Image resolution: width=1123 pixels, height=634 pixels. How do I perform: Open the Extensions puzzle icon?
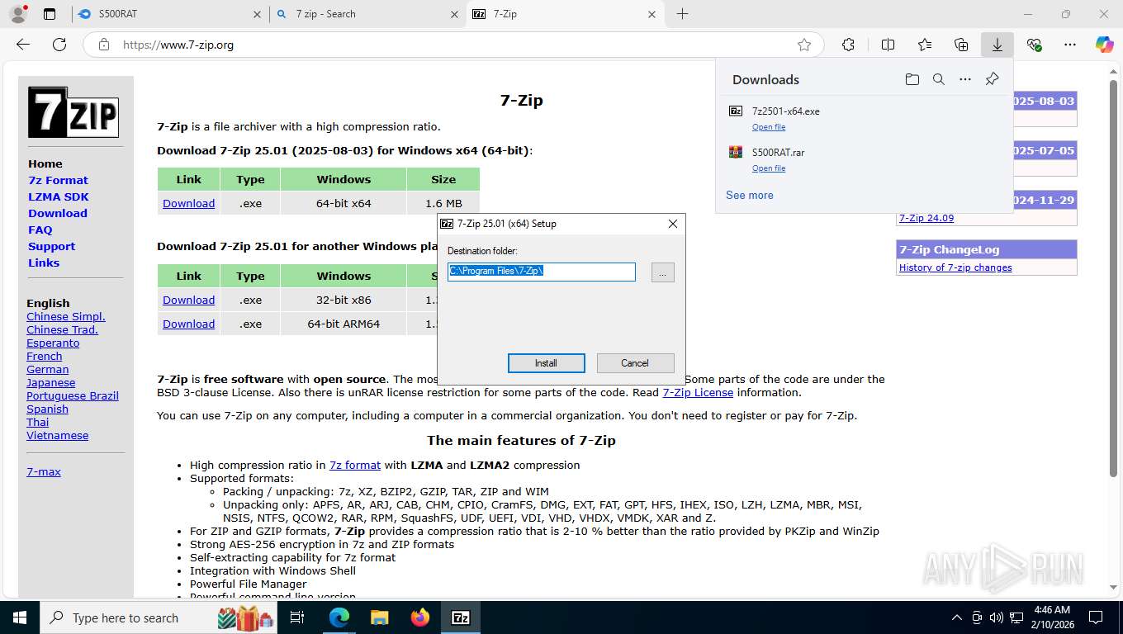[848, 45]
